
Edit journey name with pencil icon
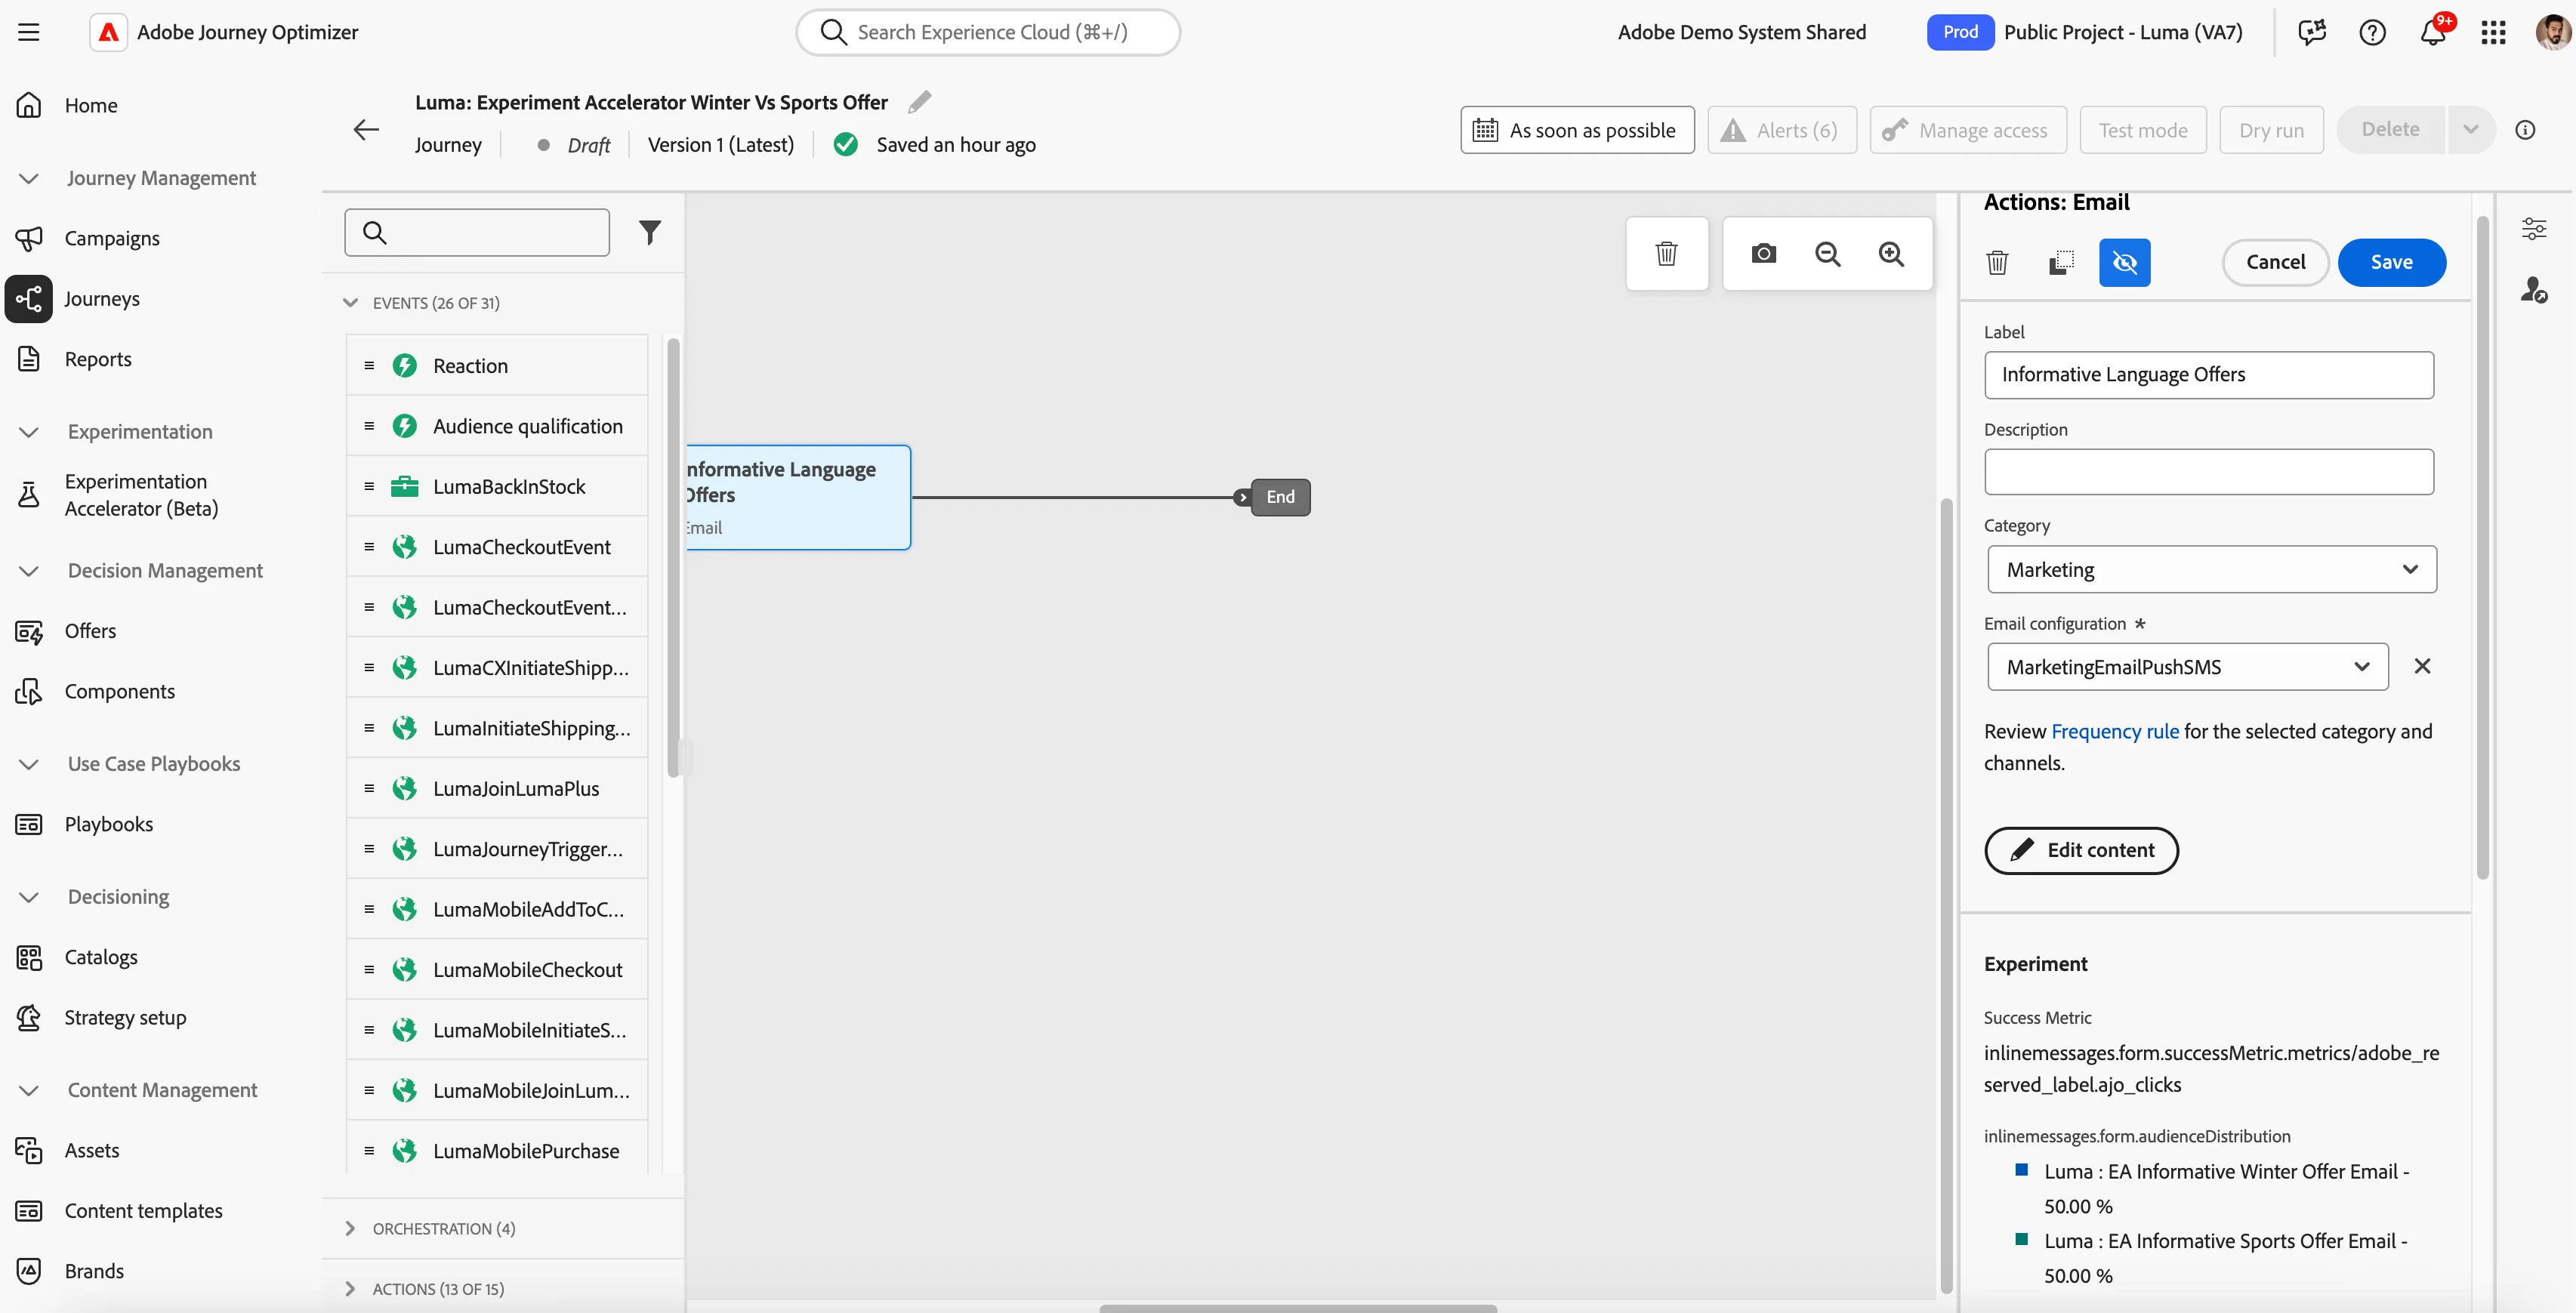point(919,102)
